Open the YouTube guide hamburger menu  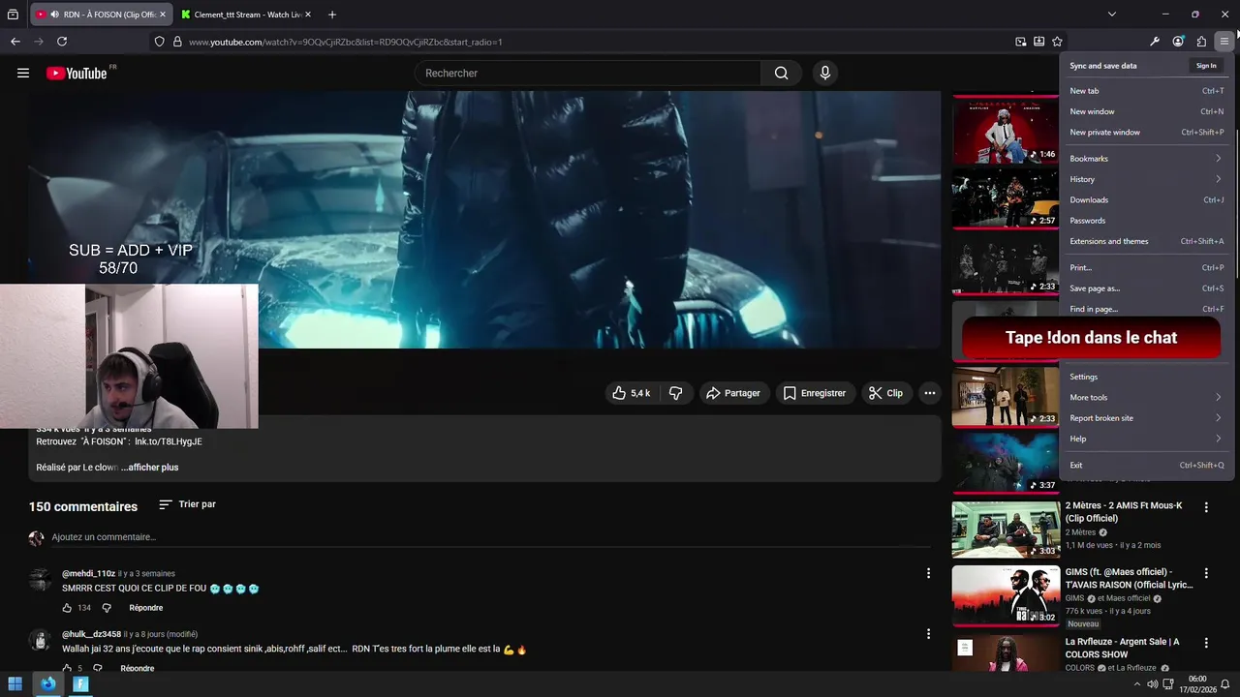(x=23, y=73)
